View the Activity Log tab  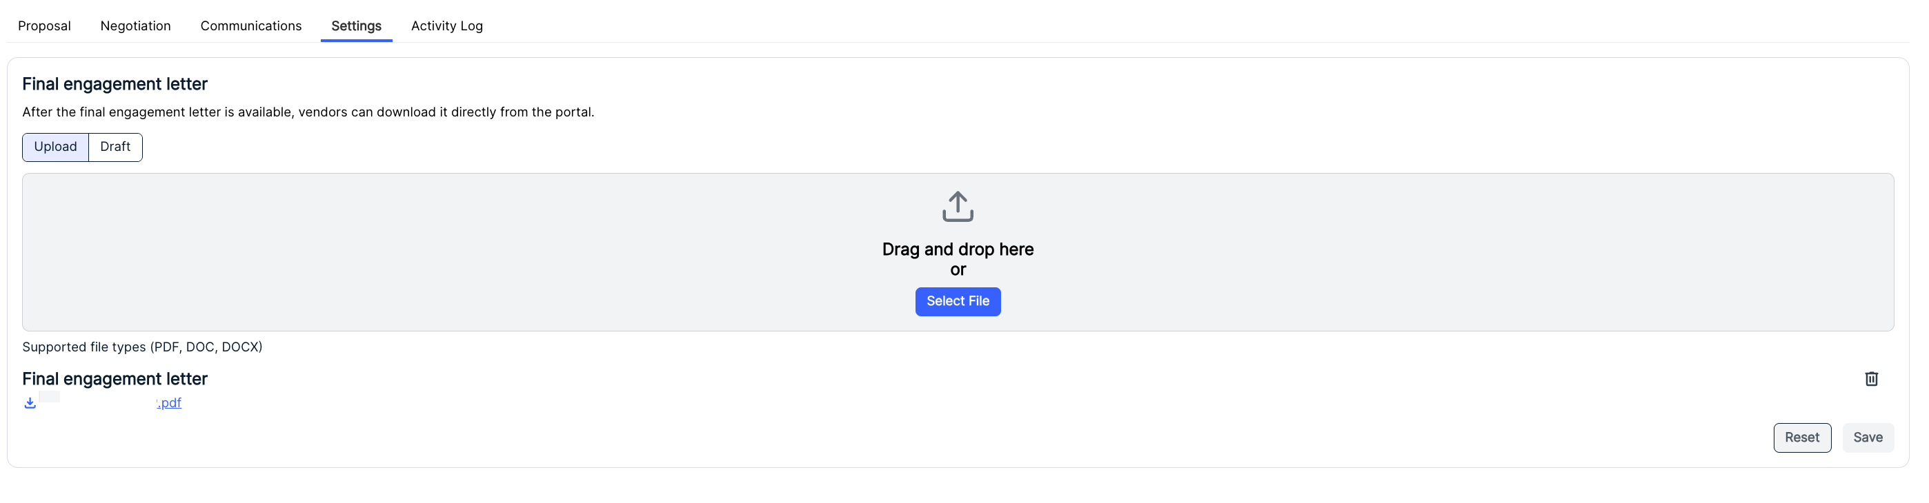447,25
